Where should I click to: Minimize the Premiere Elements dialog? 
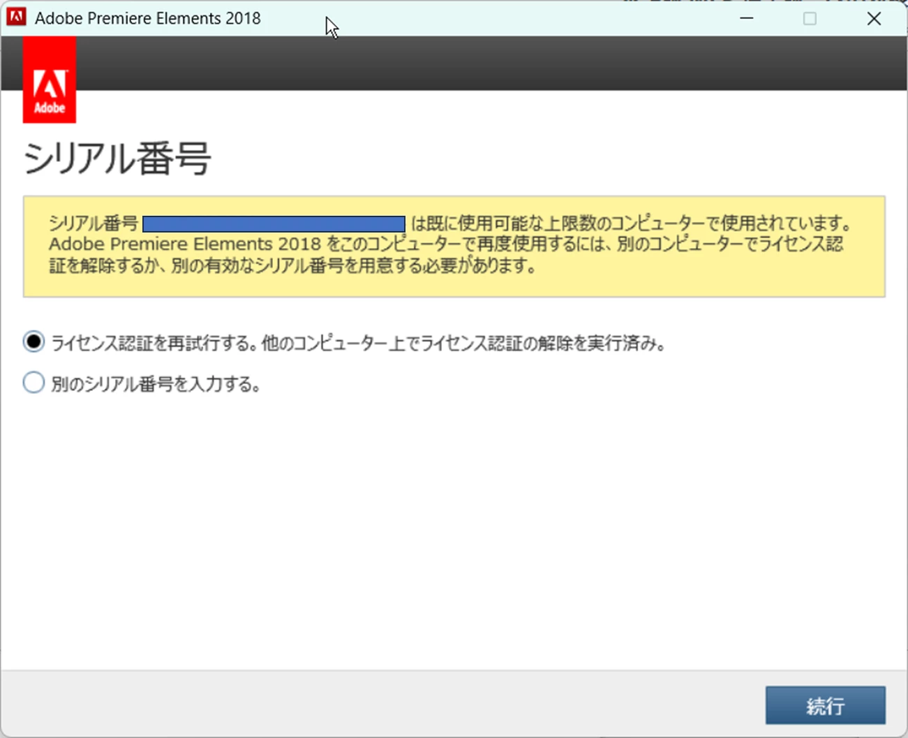coord(747,18)
